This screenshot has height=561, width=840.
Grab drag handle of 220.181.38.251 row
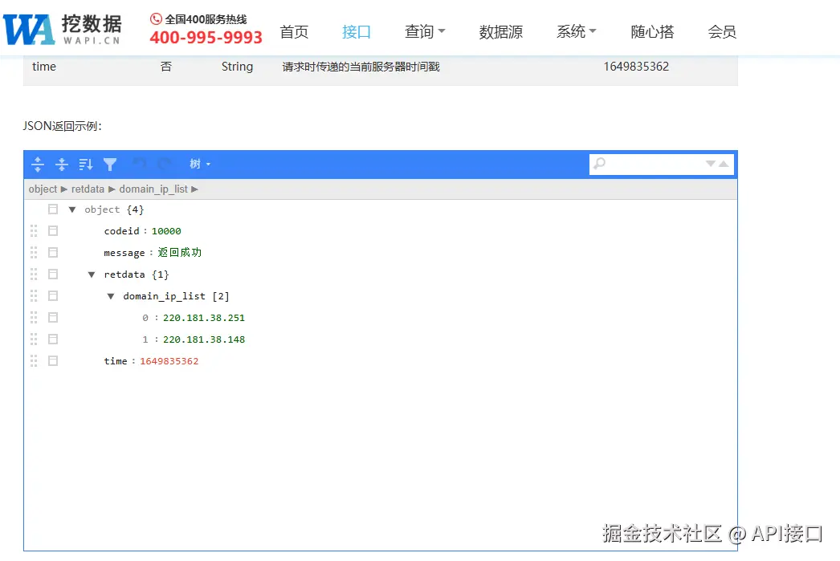point(34,318)
